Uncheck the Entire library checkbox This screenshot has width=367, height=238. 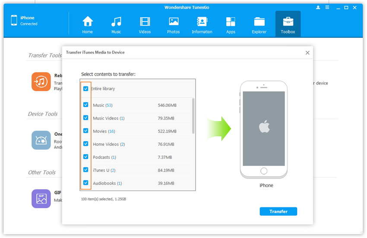86,89
